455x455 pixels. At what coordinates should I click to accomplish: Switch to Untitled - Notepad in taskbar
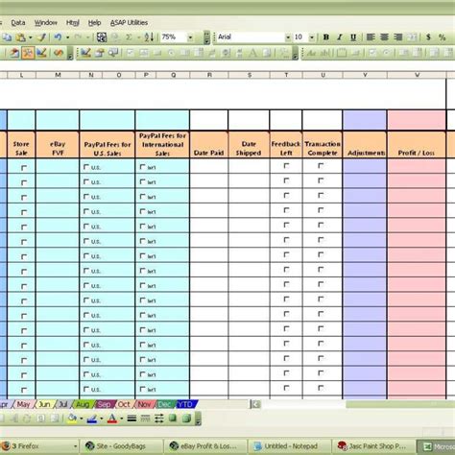[289, 446]
